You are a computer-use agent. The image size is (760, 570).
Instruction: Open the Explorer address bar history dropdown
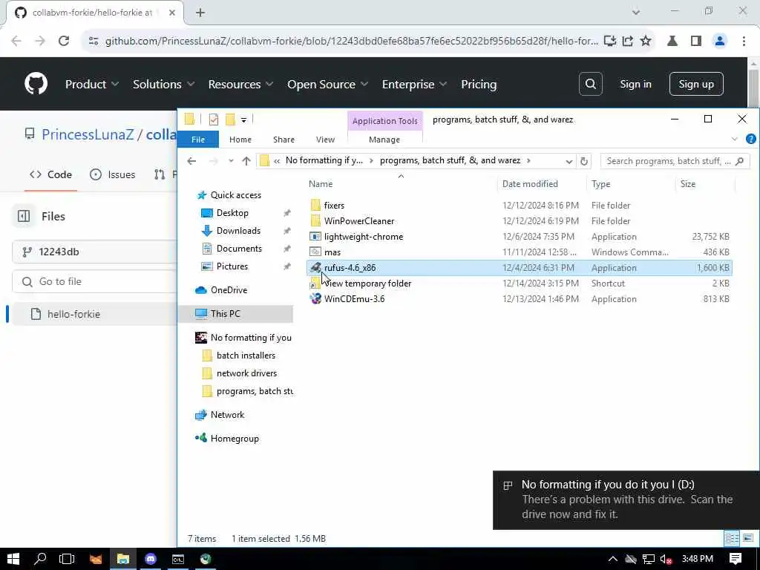569,161
